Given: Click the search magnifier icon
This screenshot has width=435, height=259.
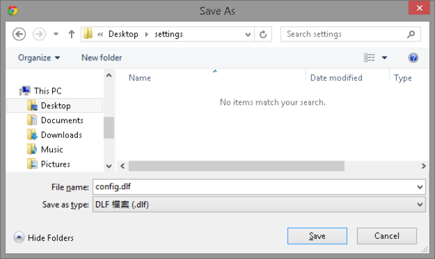Looking at the screenshot, I should (x=411, y=34).
